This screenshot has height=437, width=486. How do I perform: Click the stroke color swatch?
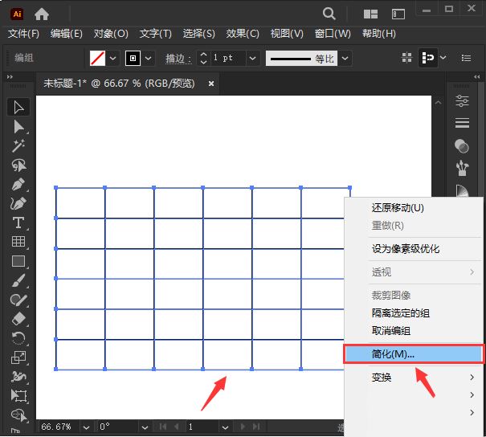[133, 58]
